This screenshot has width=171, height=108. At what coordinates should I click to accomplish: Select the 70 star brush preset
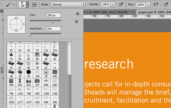37,48
